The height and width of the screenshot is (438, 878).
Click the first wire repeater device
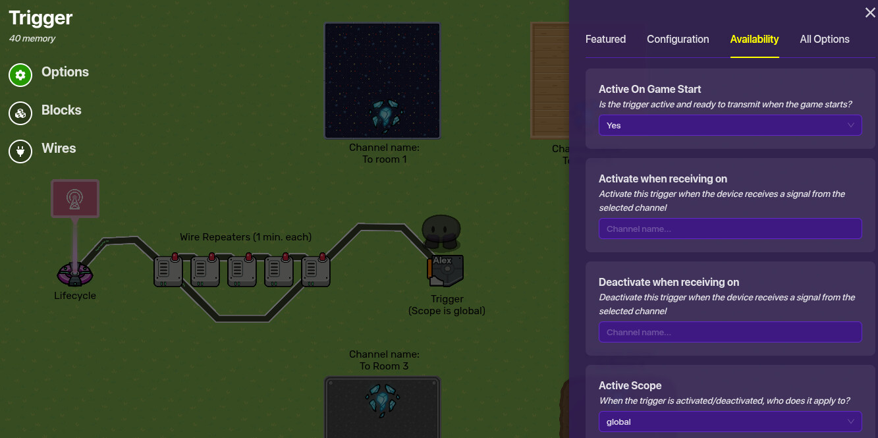click(x=168, y=271)
